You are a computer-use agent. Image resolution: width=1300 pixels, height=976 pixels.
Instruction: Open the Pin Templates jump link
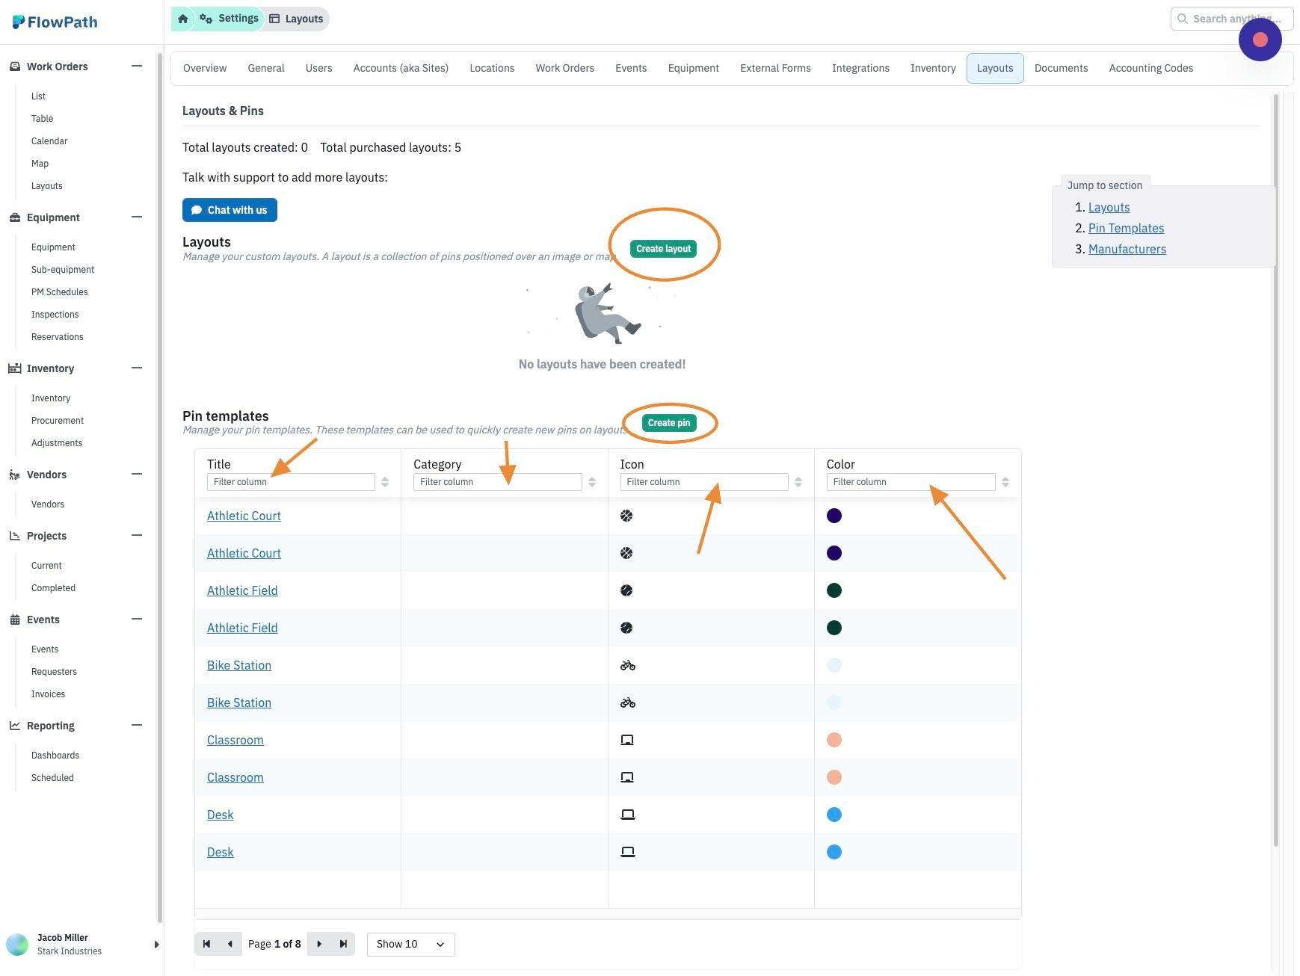click(x=1126, y=228)
